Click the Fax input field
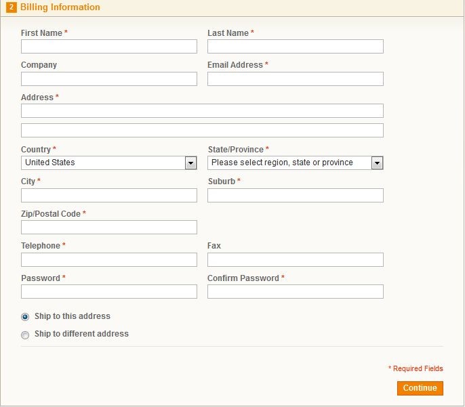The height and width of the screenshot is (407, 465). [x=296, y=260]
